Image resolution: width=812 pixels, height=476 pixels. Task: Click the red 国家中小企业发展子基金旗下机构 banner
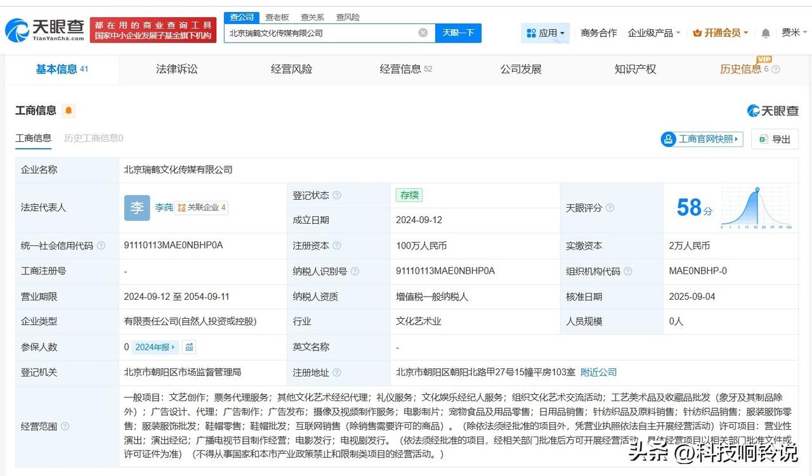[154, 30]
